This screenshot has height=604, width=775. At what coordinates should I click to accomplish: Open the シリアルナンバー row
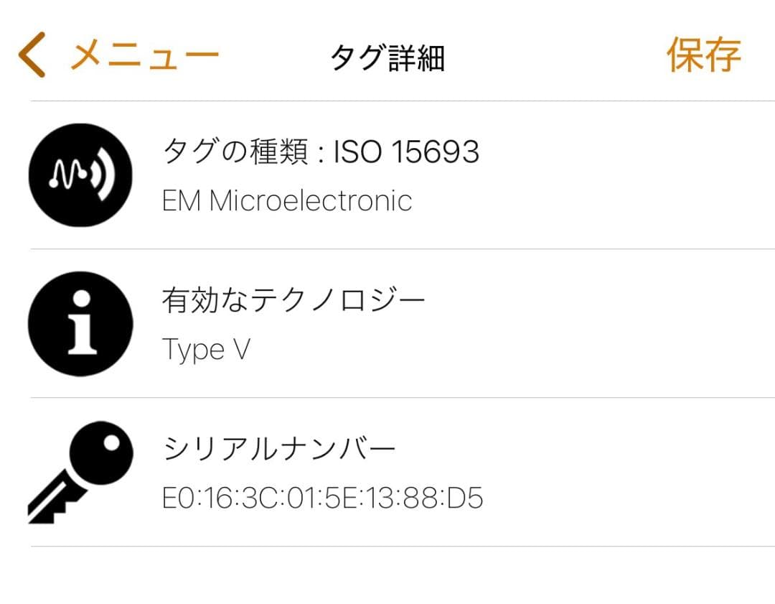click(x=323, y=472)
